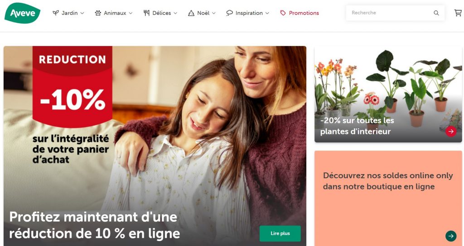Expand the Animaux dropdown chevron
The image size is (464, 246).
tap(130, 13)
